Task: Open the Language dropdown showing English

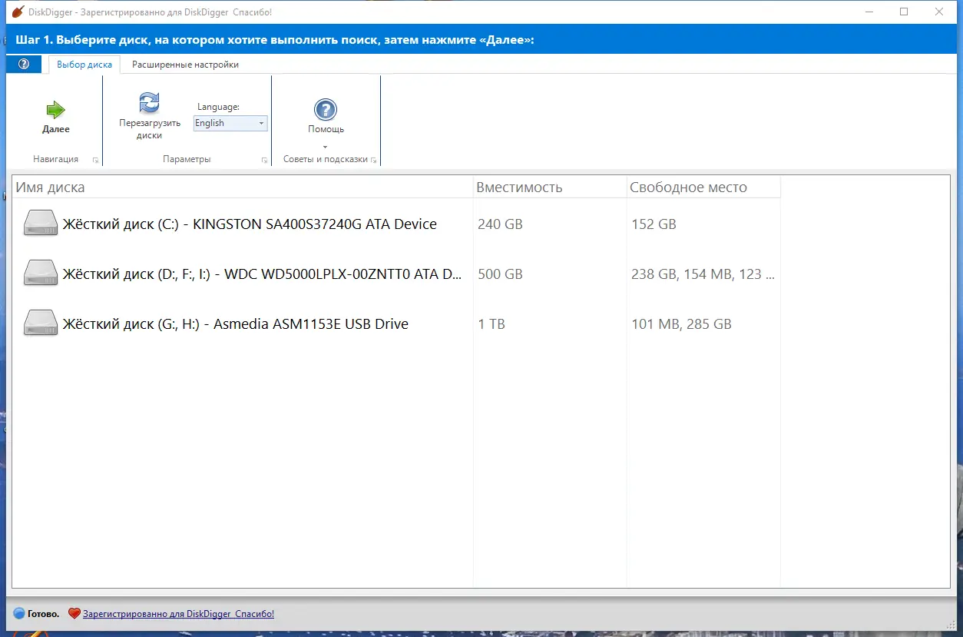Action: coord(260,123)
